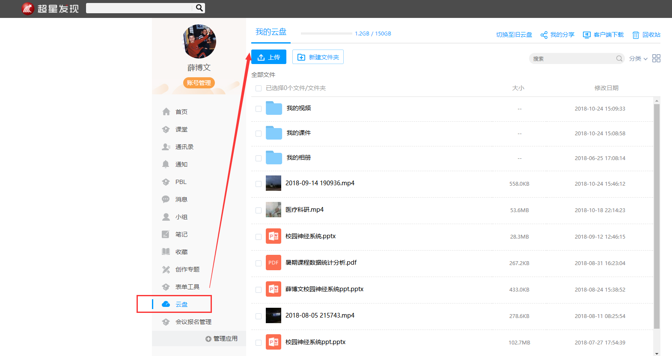
Task: Open 账号管理 account management
Action: pos(199,83)
